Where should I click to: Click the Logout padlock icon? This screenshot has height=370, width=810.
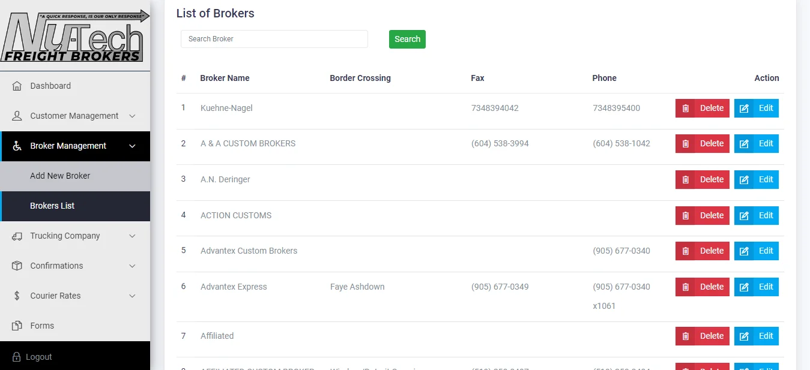[x=17, y=357]
